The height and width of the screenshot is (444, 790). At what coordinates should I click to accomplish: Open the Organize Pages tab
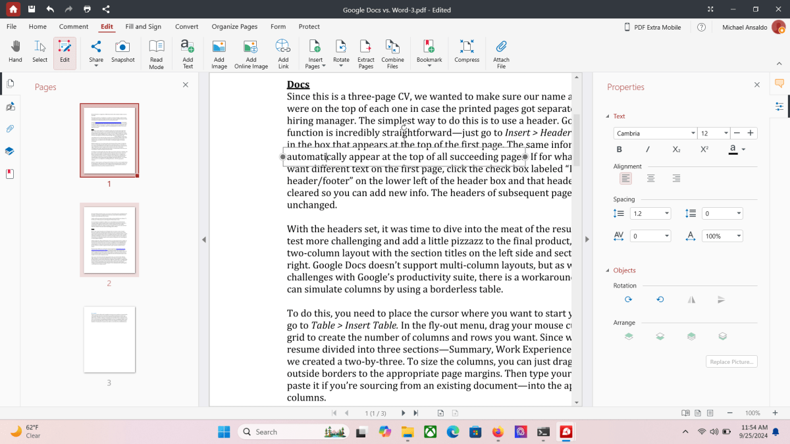pyautogui.click(x=234, y=27)
